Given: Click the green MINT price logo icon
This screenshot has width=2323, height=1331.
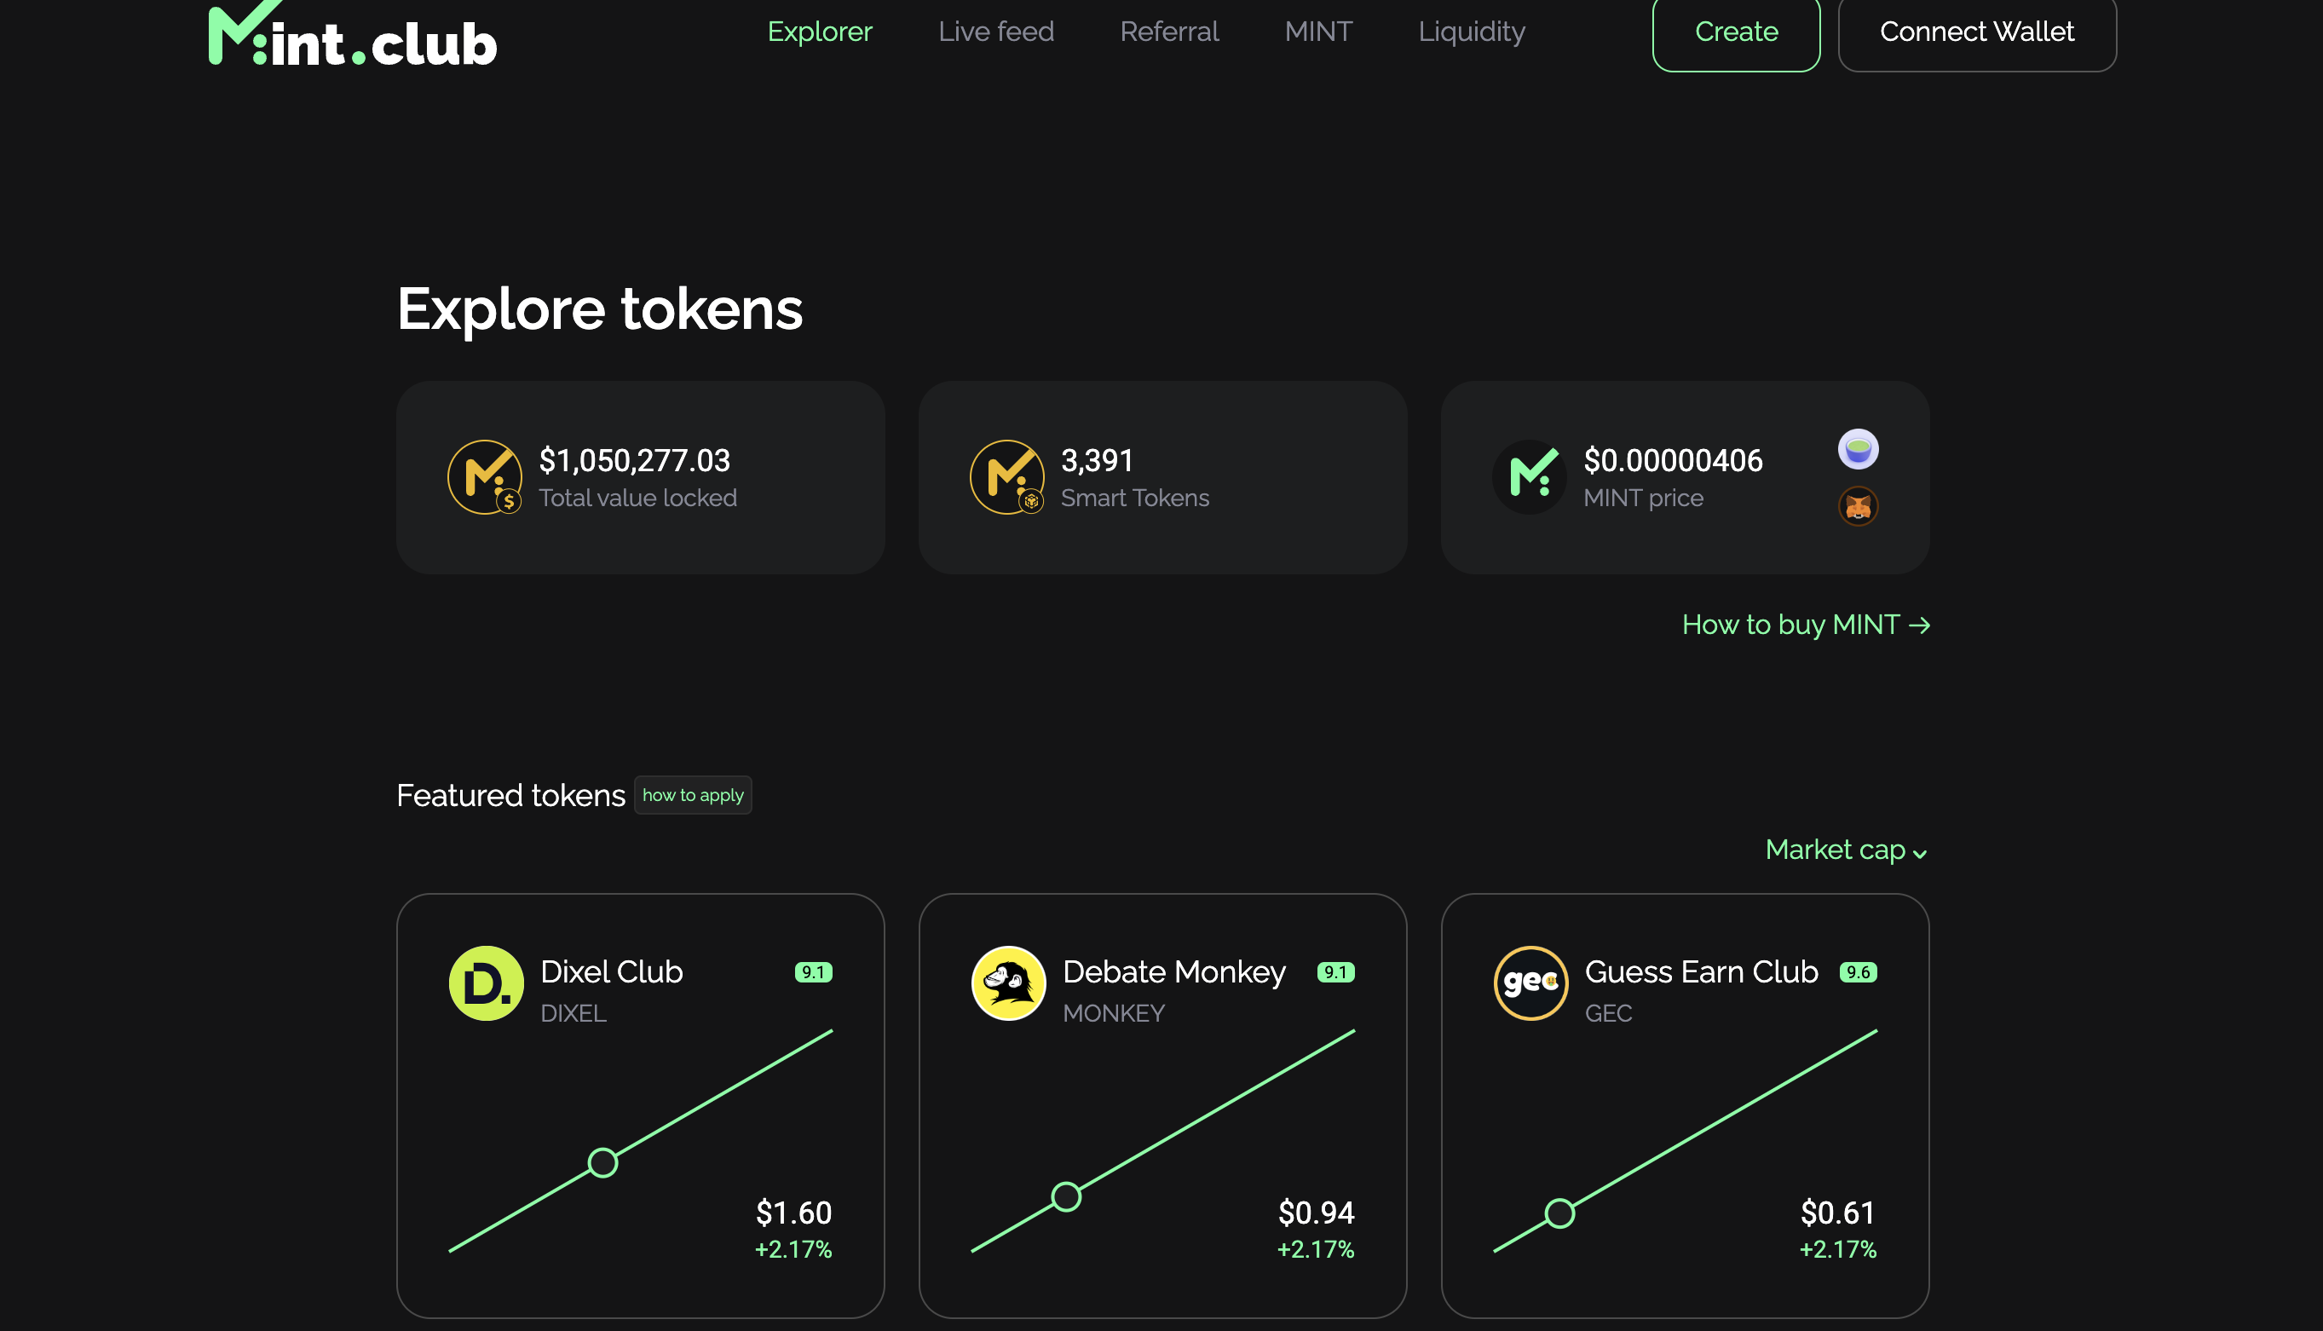Looking at the screenshot, I should point(1529,477).
